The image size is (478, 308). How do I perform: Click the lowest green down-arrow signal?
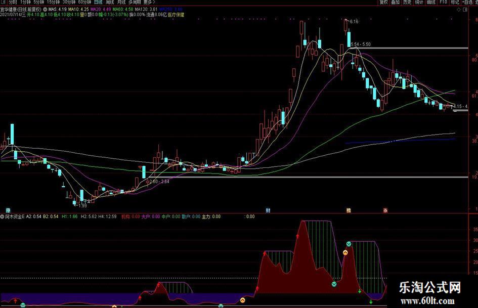371,302
